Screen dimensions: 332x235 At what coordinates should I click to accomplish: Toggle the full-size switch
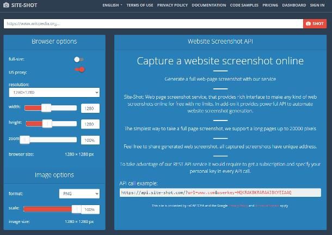(79, 59)
